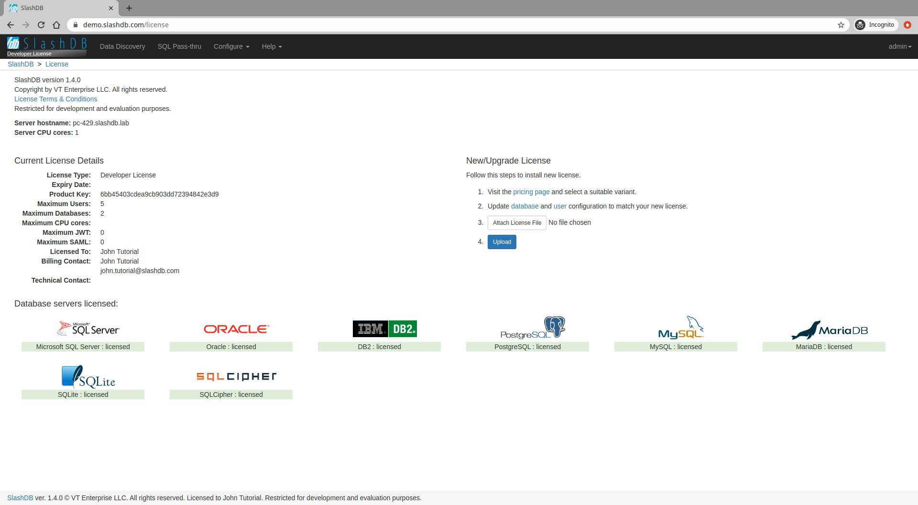This screenshot has width=918, height=505.
Task: Click the SlashDB logo in navbar
Action: [x=47, y=46]
